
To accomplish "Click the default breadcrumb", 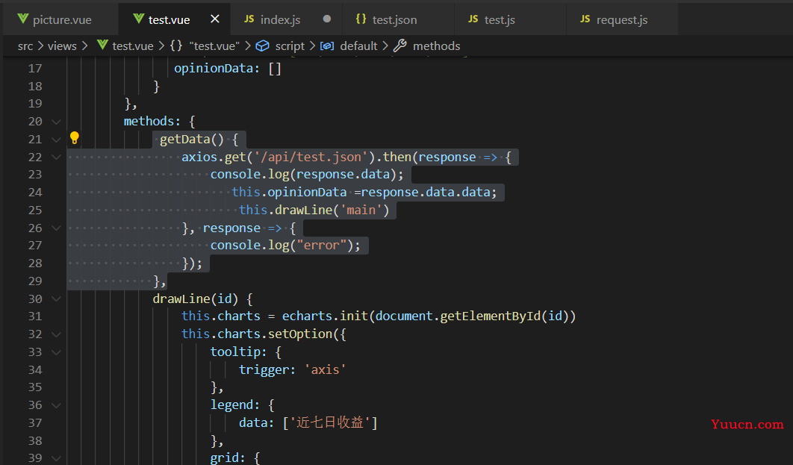I will [358, 46].
